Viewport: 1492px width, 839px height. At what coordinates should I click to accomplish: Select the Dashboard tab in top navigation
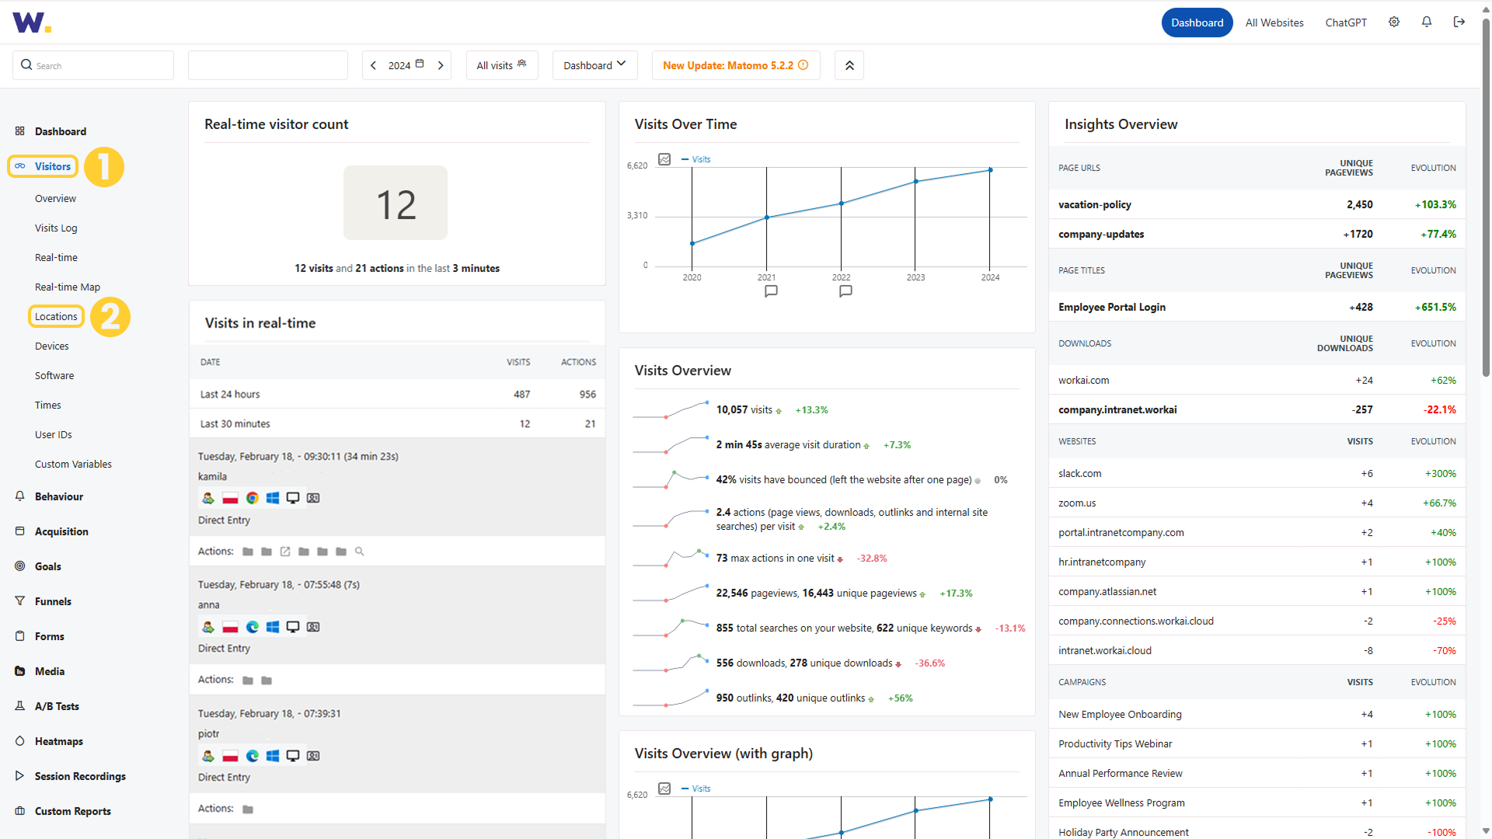[1197, 23]
